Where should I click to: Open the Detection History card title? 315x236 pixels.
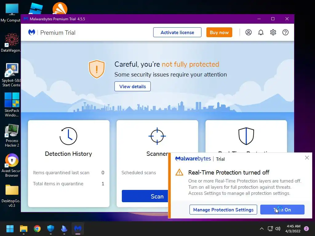[x=69, y=154]
